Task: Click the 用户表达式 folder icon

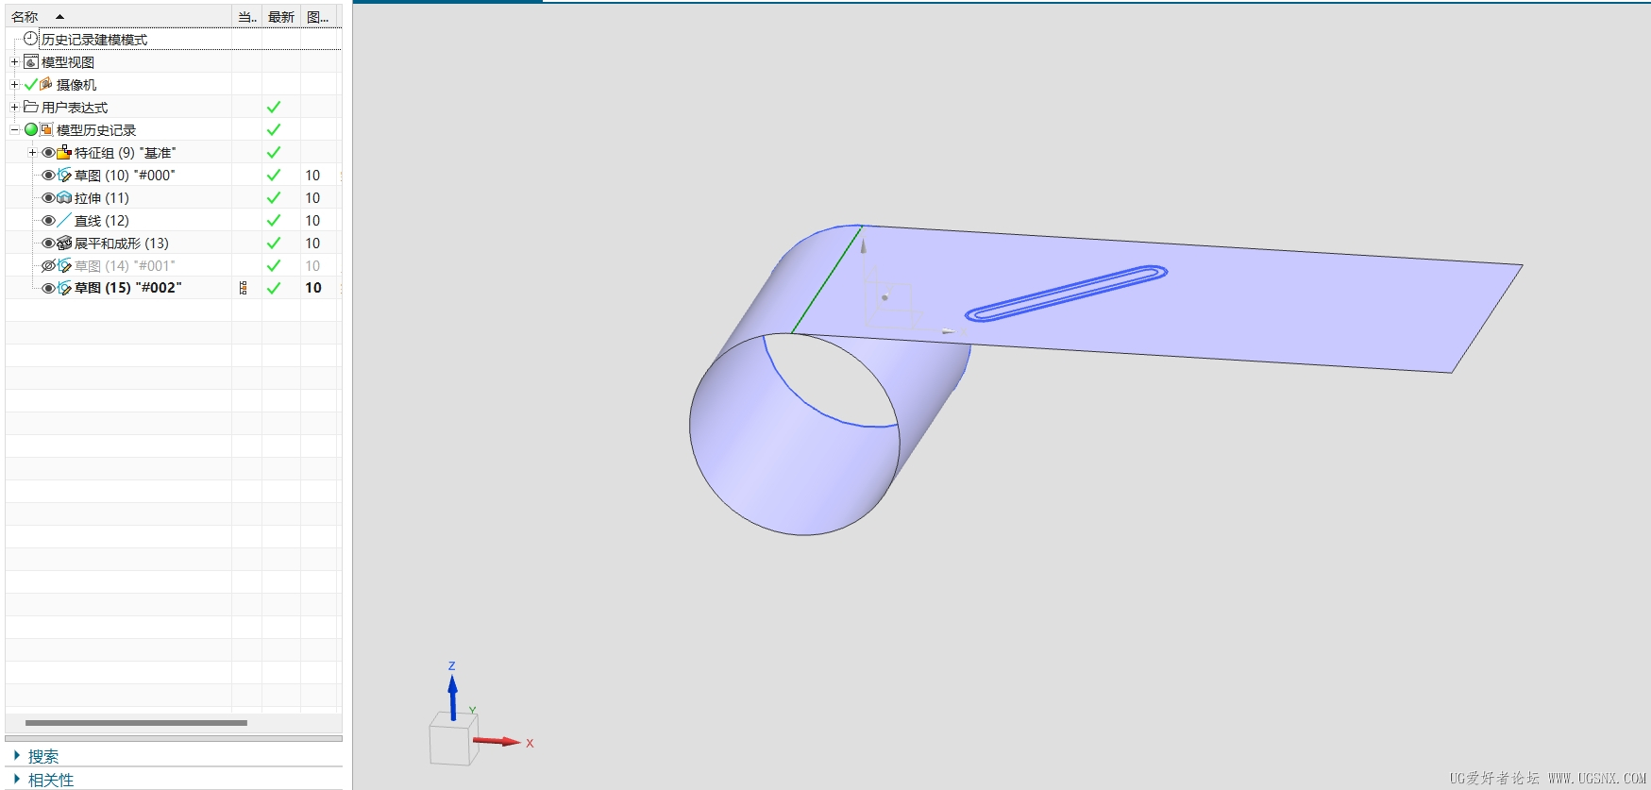Action: pyautogui.click(x=30, y=107)
